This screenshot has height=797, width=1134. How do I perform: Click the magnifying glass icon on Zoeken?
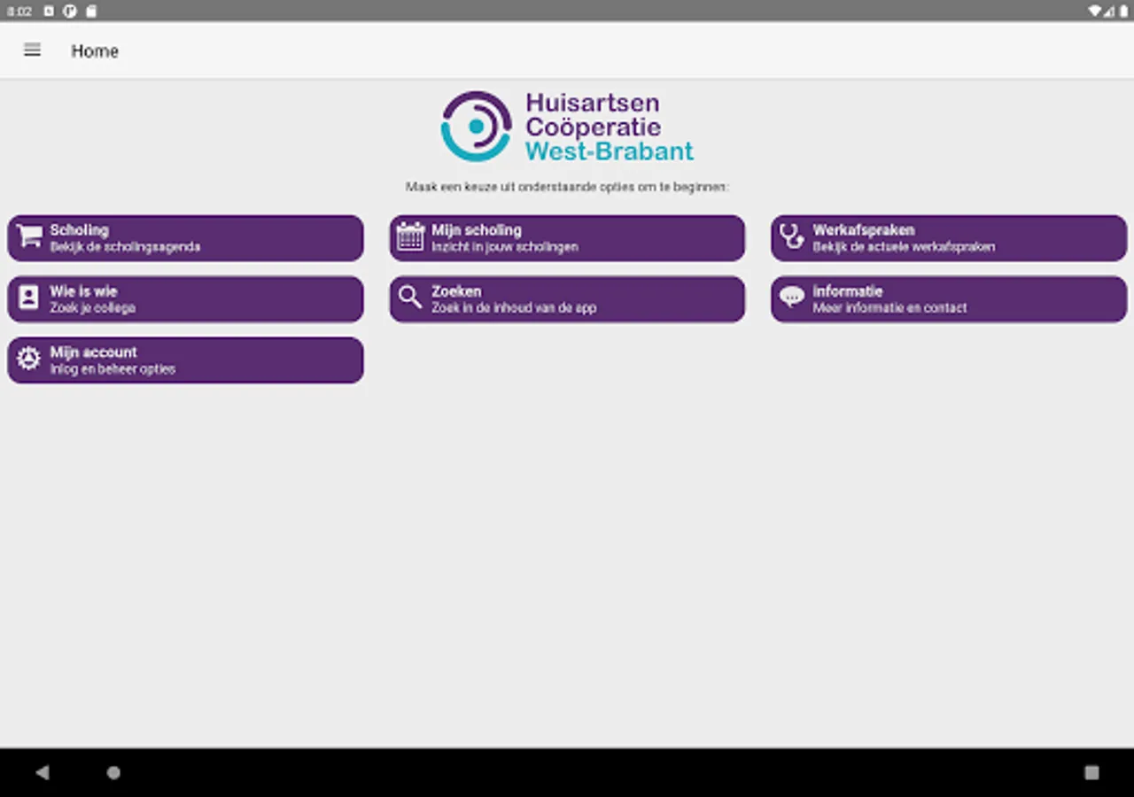tap(410, 298)
